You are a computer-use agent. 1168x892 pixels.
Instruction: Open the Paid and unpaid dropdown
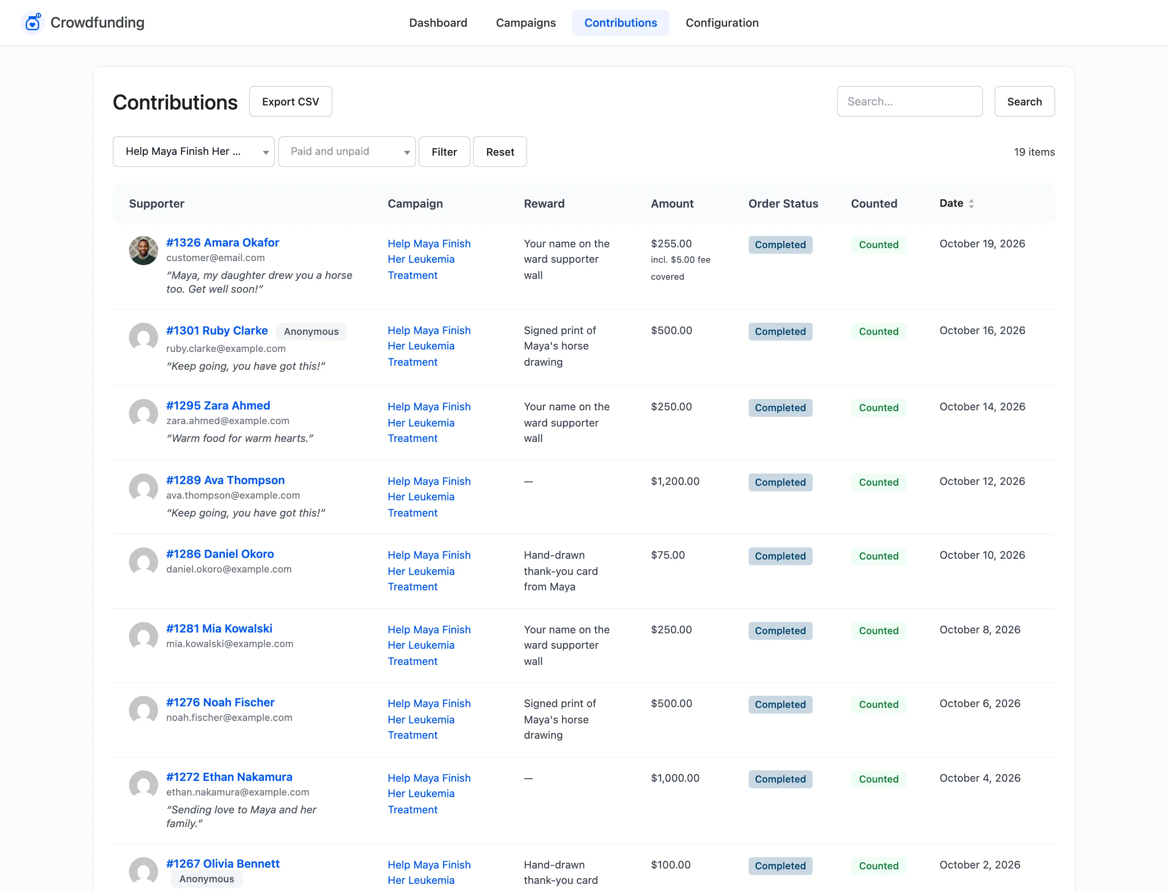tap(347, 152)
